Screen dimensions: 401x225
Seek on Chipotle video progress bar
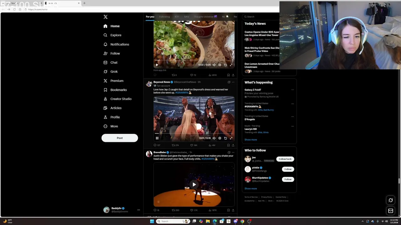pyautogui.click(x=194, y=60)
